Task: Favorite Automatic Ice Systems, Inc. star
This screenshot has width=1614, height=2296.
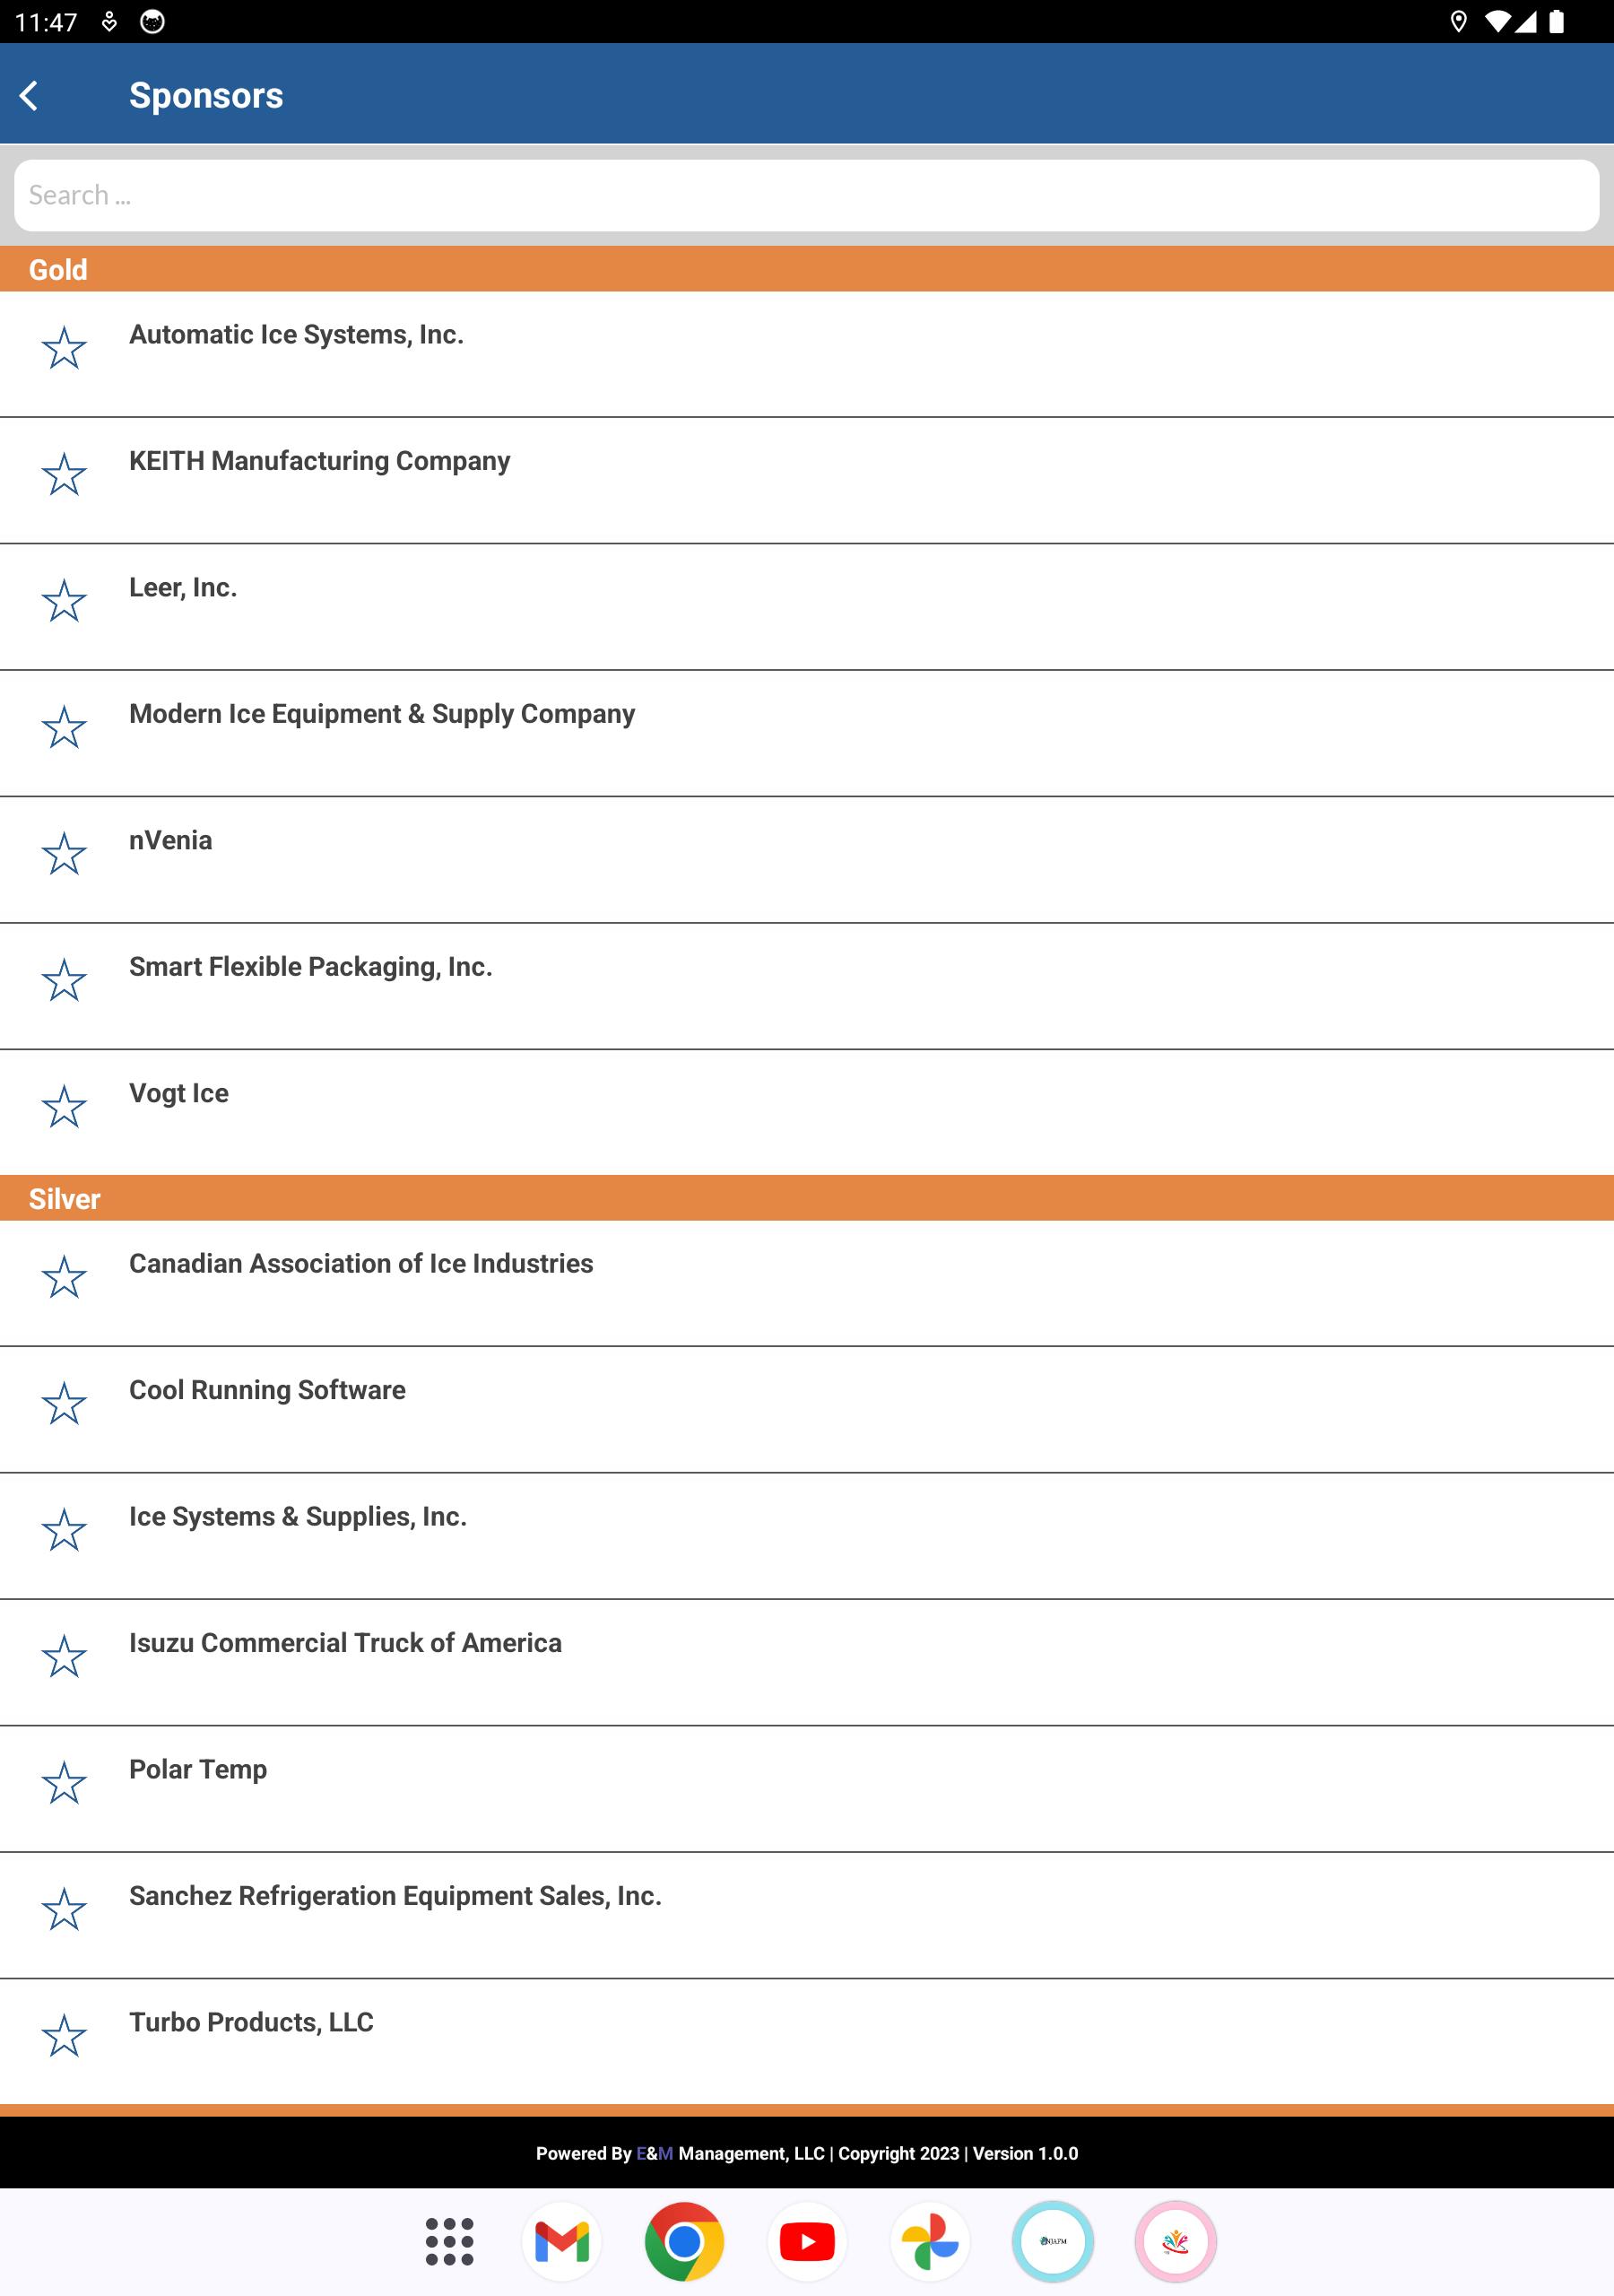Action: 64,348
